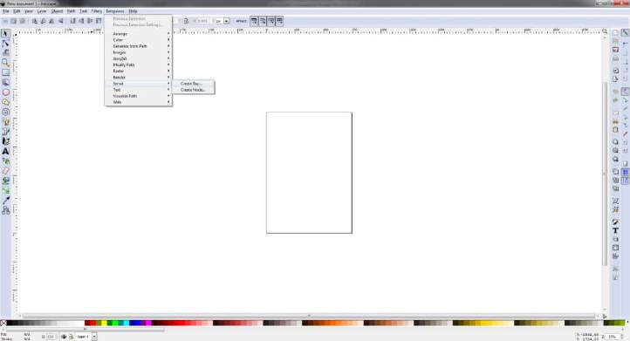
Task: Select the Rectangle tool
Action: click(x=5, y=72)
